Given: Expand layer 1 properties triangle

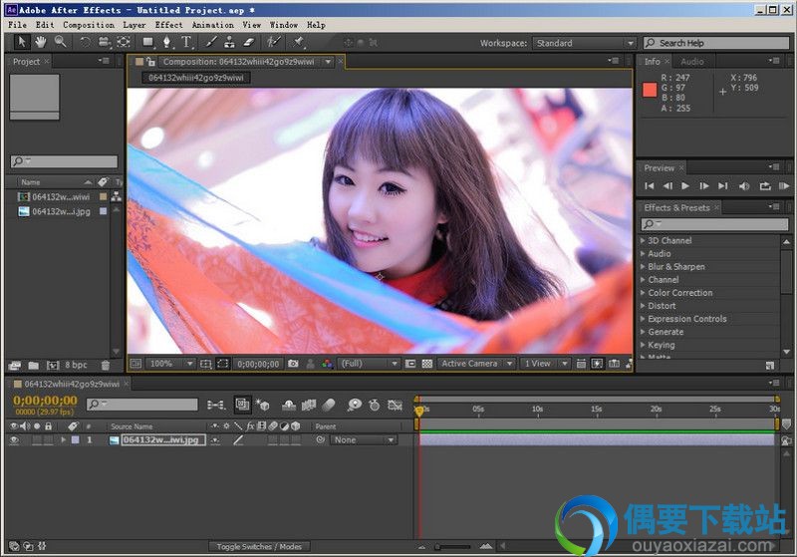Looking at the screenshot, I should pyautogui.click(x=64, y=440).
